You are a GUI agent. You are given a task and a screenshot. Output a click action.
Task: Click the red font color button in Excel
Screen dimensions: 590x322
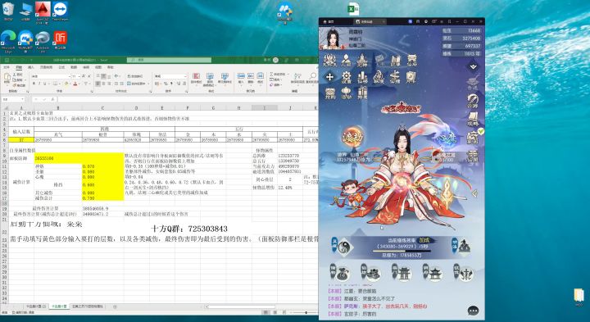coord(75,84)
